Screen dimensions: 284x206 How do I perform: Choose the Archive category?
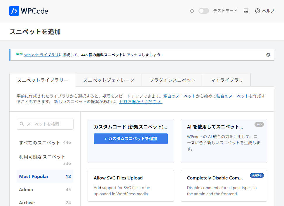pos(27,203)
